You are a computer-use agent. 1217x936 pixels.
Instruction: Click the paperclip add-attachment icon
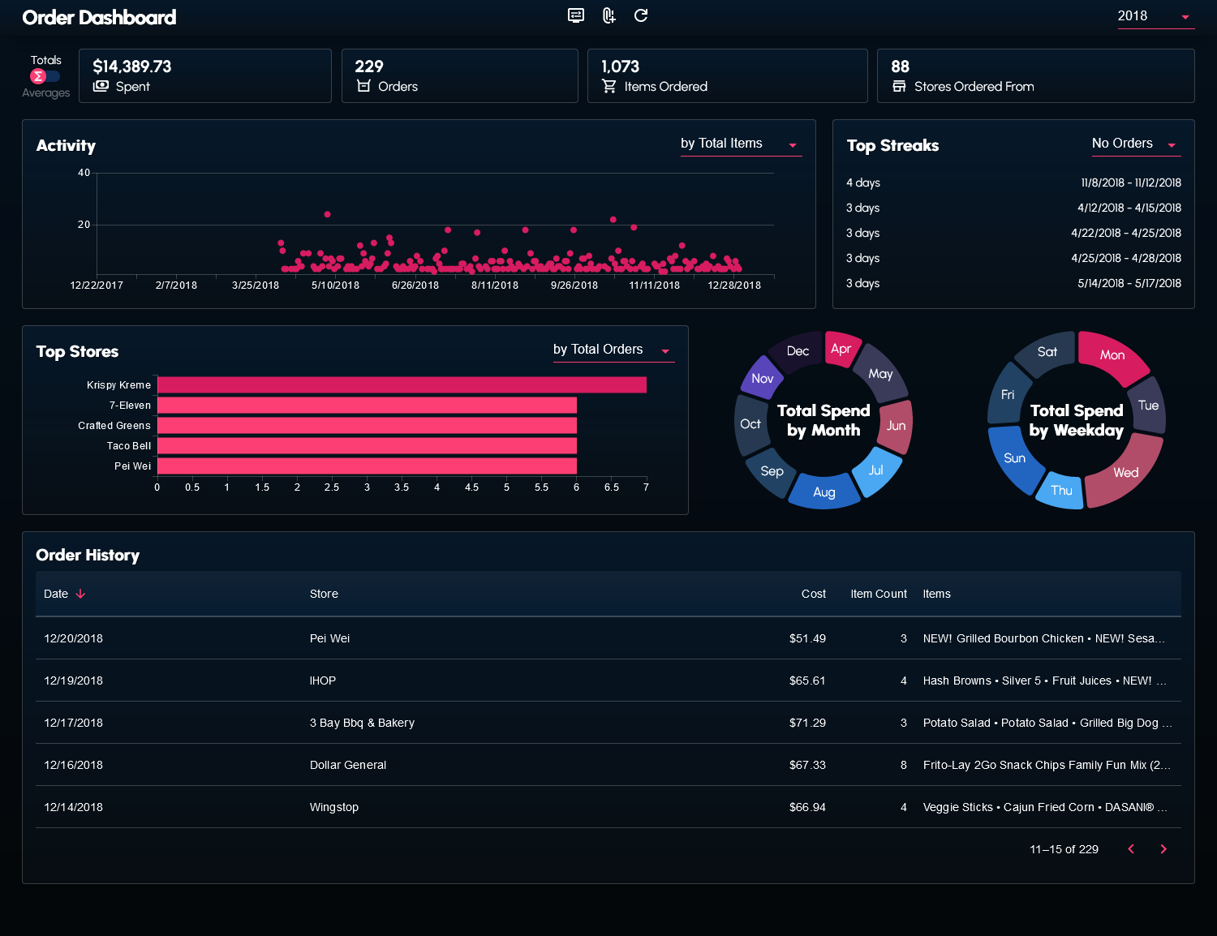pos(608,15)
